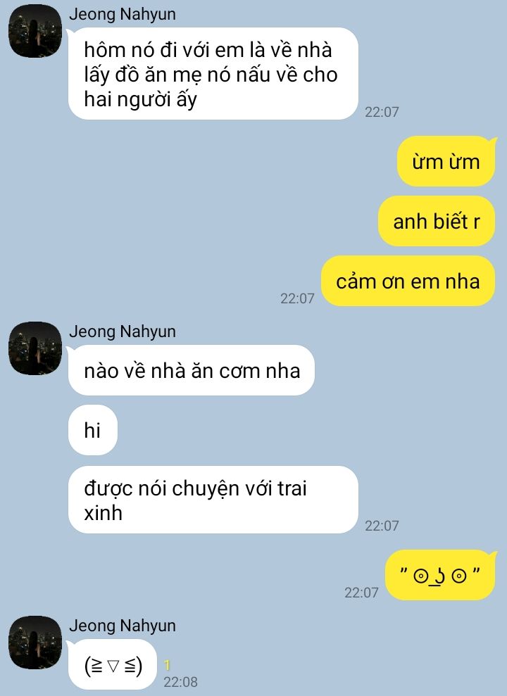The width and height of the screenshot is (507, 696).
Task: Select the 'được nói chuyện với trai xinh' bubble
Action: (213, 500)
